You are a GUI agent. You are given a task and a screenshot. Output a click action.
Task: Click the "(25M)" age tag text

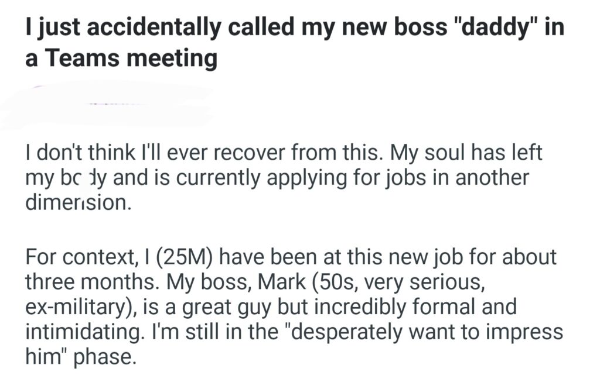pos(187,258)
